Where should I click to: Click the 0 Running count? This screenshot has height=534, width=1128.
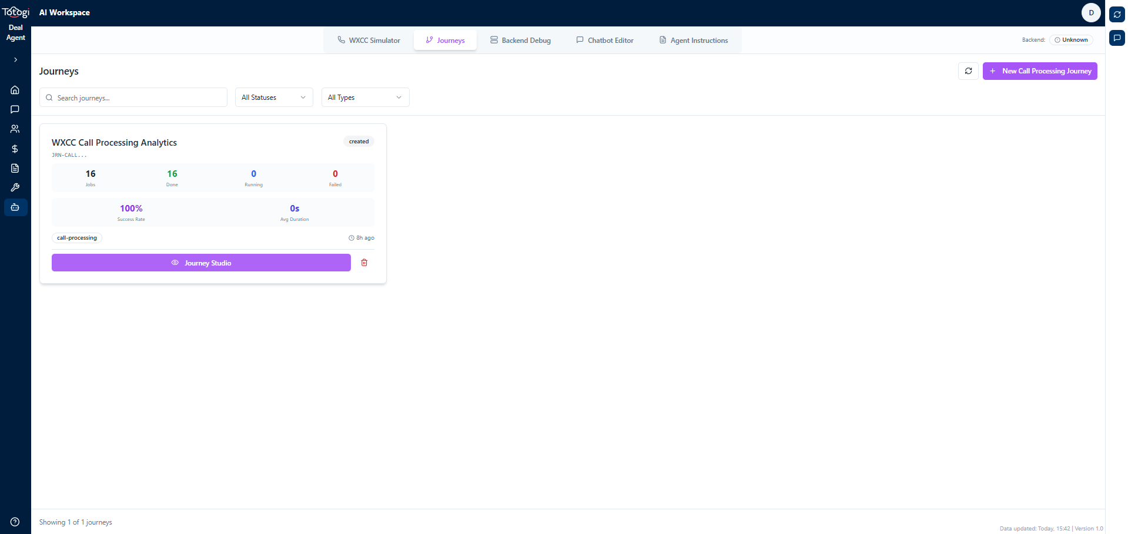(x=254, y=177)
